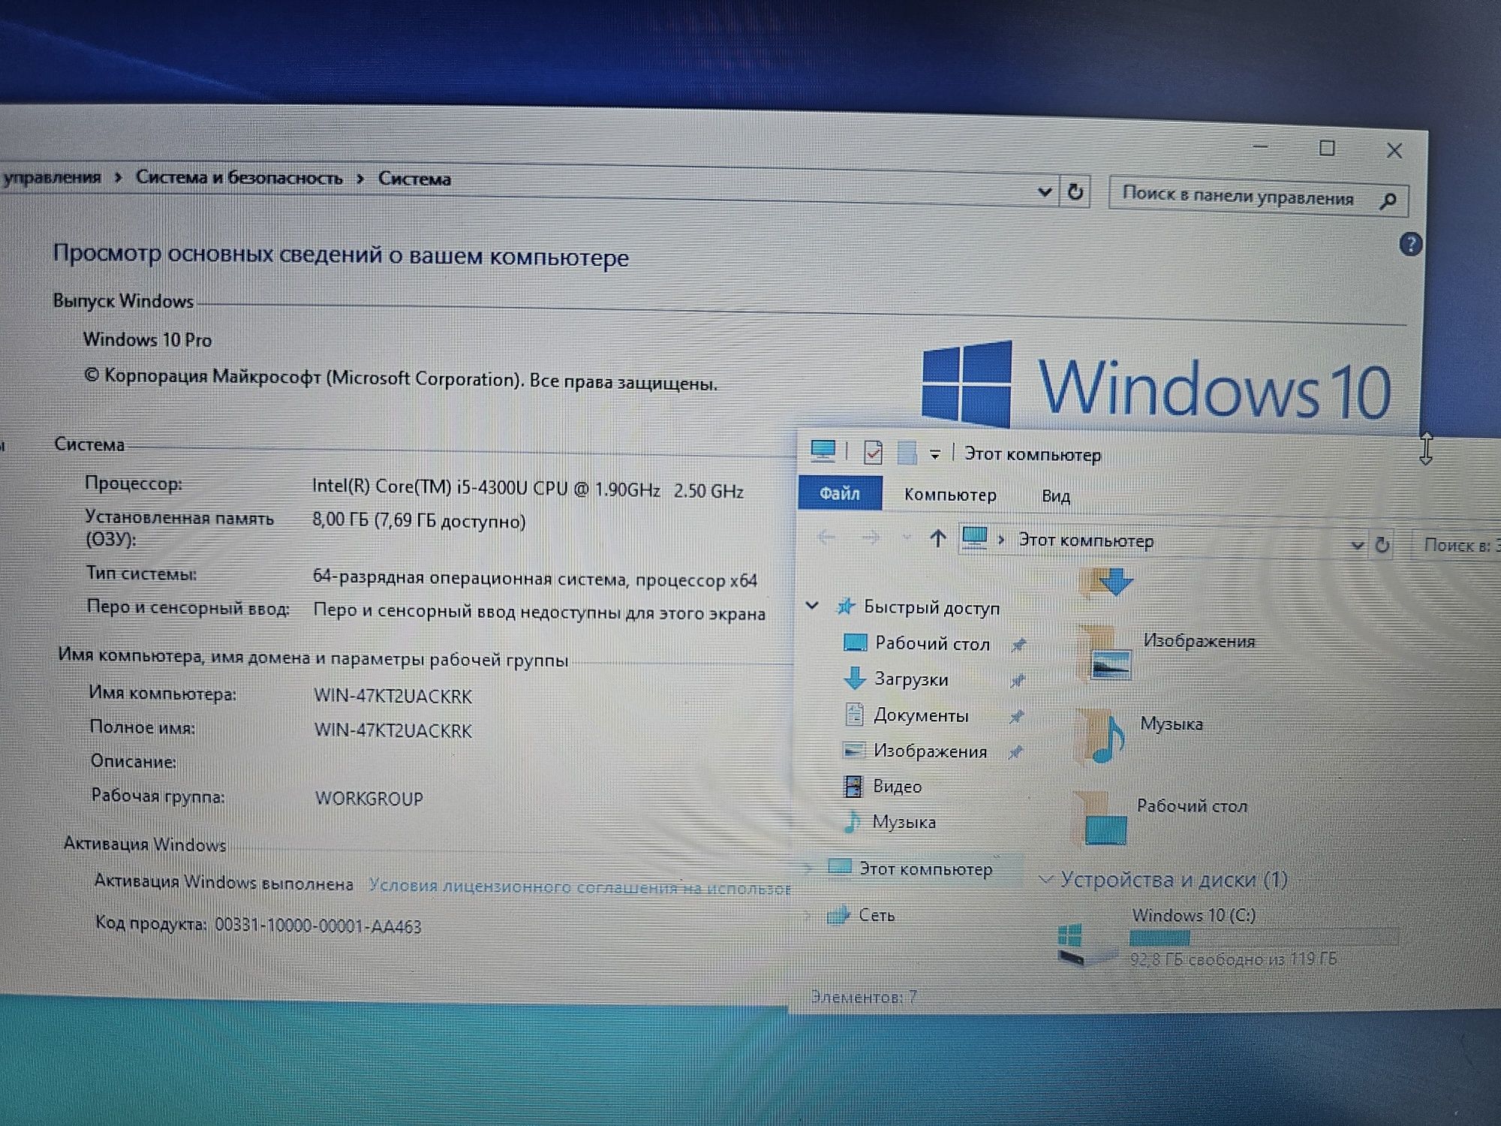Click the pin icon next to 'Рабочий стол'

click(1018, 645)
